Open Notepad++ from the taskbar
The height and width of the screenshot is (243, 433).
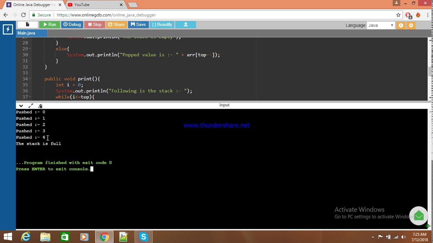[123, 237]
